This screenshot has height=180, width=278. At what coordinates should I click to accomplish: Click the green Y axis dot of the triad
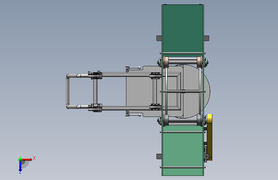(20, 159)
